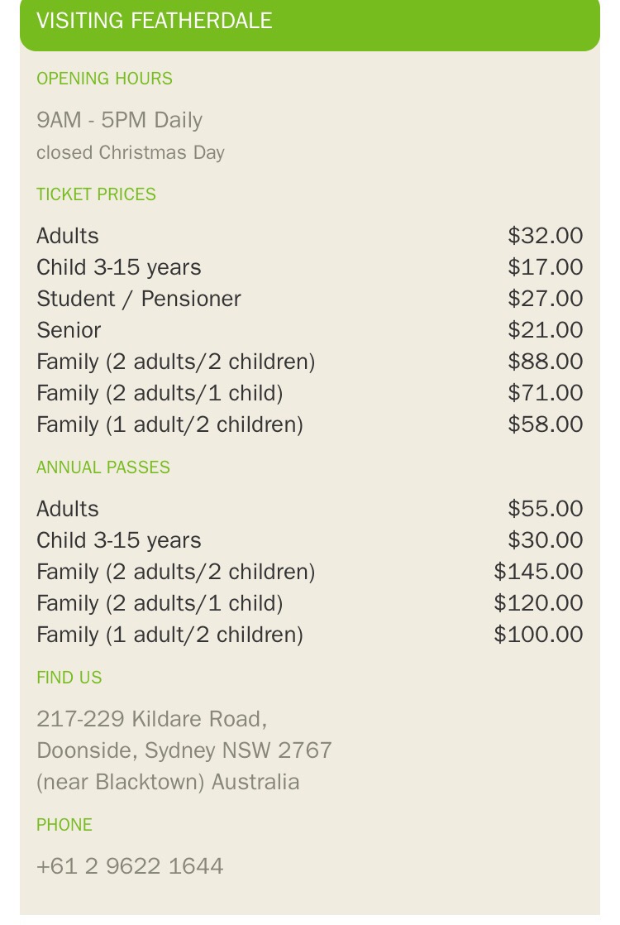Click the Find Us heading

(x=69, y=678)
